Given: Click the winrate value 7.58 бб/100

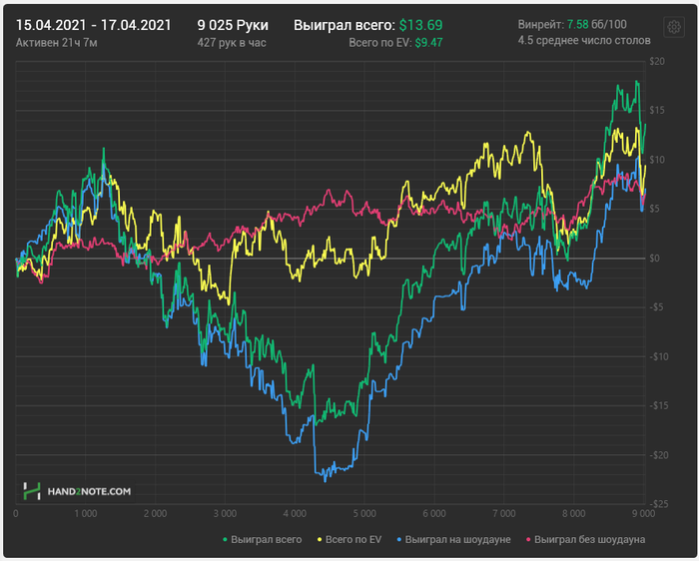Looking at the screenshot, I should click(x=597, y=24).
